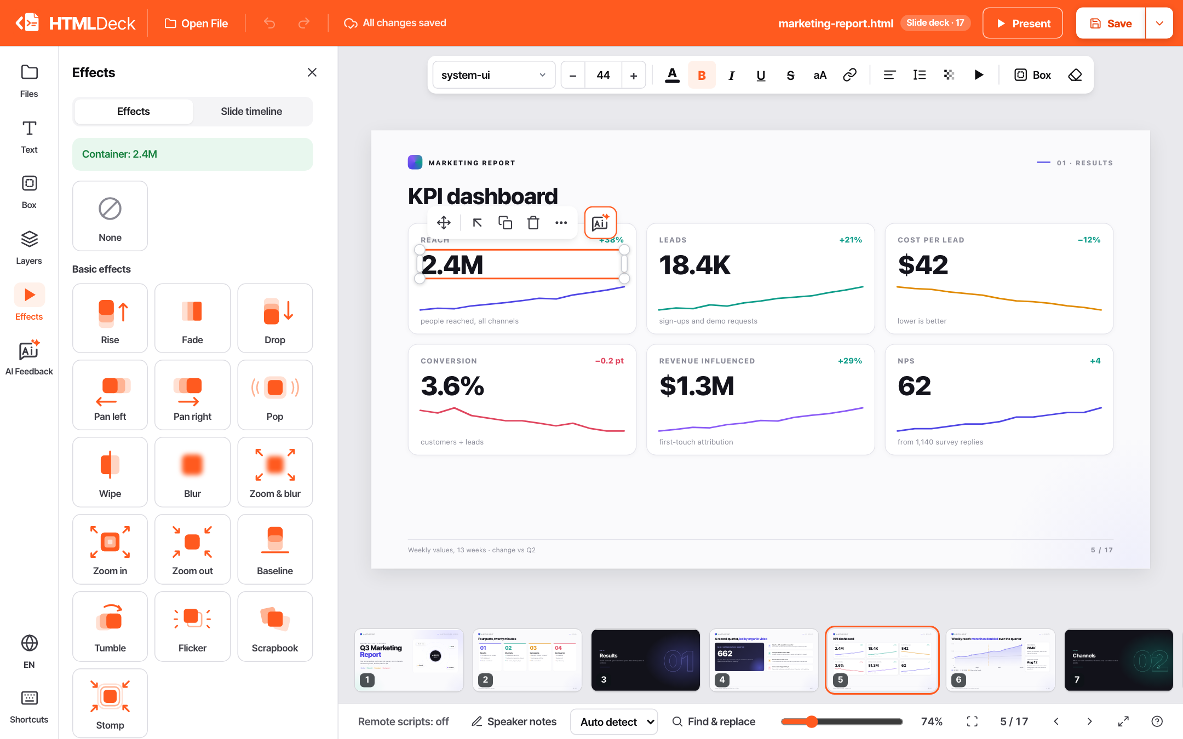Go to next slide with chevron
The width and height of the screenshot is (1183, 739).
(x=1089, y=721)
